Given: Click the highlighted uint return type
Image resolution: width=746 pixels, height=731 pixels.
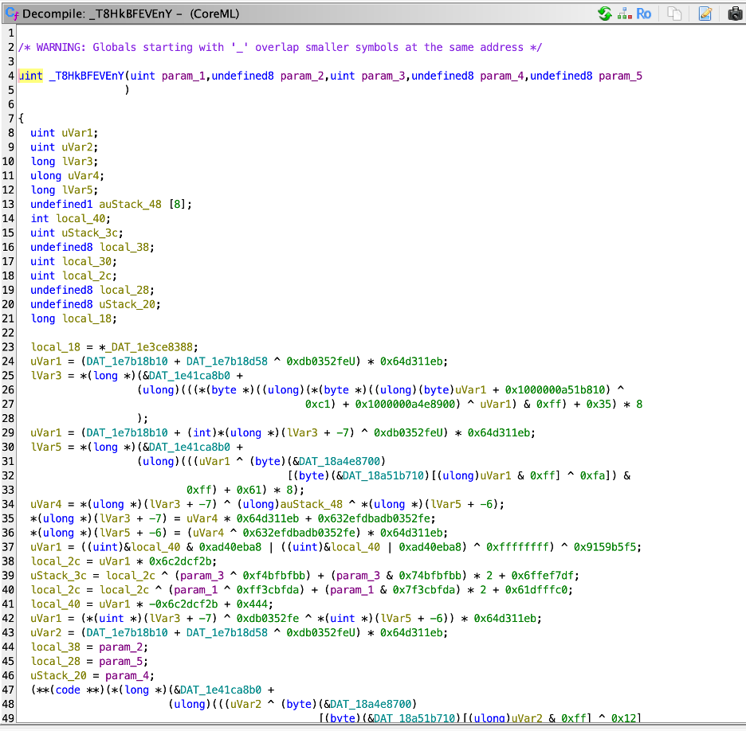Looking at the screenshot, I should tap(30, 76).
